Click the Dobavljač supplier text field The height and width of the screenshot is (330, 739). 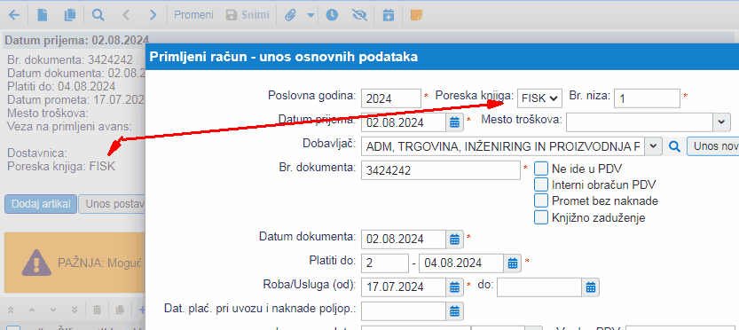click(x=503, y=146)
